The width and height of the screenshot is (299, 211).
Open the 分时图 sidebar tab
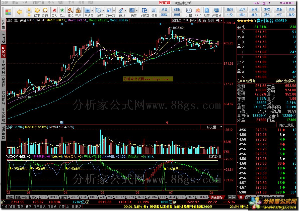point(3,38)
